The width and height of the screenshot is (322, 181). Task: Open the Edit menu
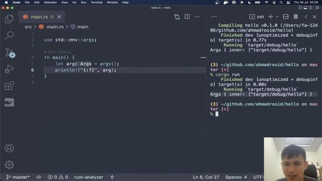[x=37, y=3]
